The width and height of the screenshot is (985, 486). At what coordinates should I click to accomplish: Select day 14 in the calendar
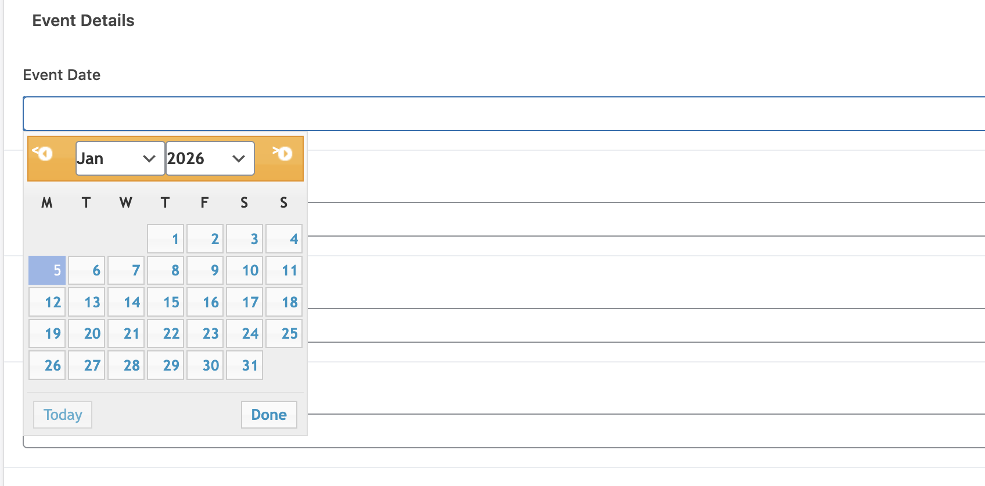126,302
